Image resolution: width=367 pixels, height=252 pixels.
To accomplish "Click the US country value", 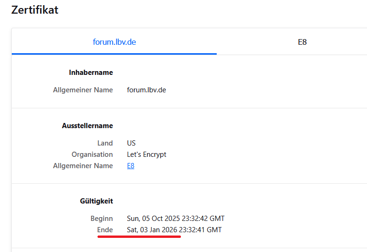I will click(131, 143).
